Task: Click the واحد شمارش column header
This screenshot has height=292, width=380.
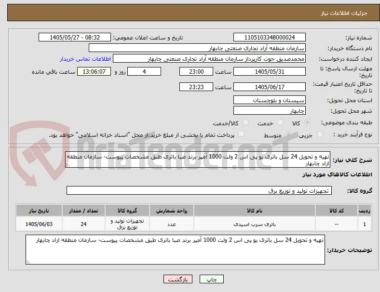Action: [172, 211]
